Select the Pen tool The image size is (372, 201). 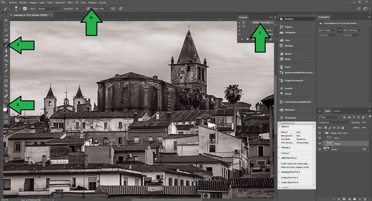(x=6, y=71)
